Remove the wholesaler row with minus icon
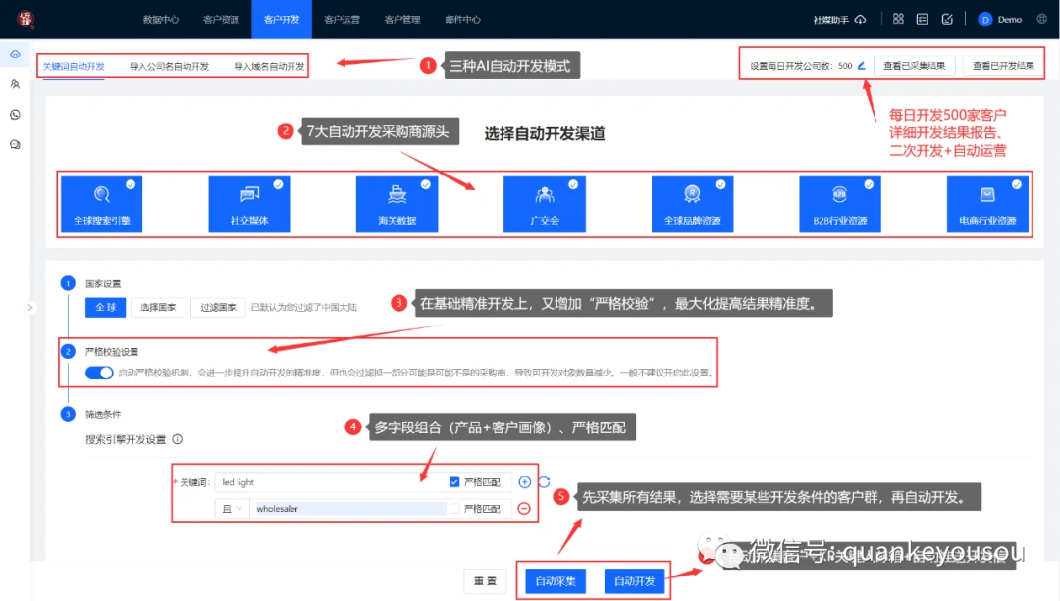Viewport: 1060px width, 601px height. [x=524, y=509]
